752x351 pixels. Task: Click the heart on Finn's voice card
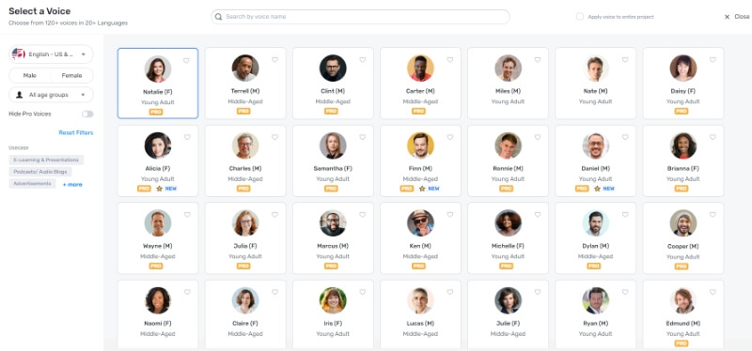click(x=450, y=137)
